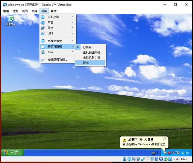This screenshot has height=163, width=193.
Task: Expand the 声音 submenu
Action: [x=57, y=22]
